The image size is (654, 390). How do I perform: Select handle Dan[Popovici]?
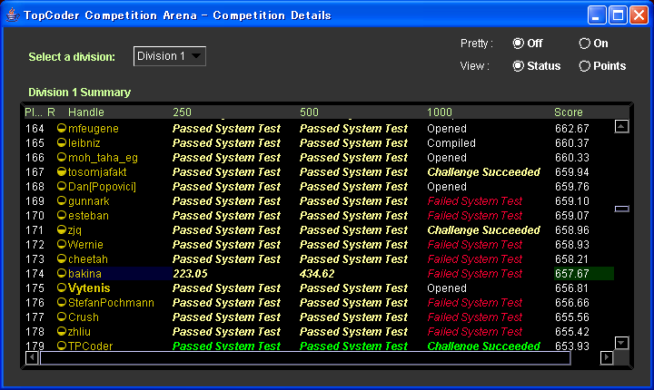click(x=102, y=186)
